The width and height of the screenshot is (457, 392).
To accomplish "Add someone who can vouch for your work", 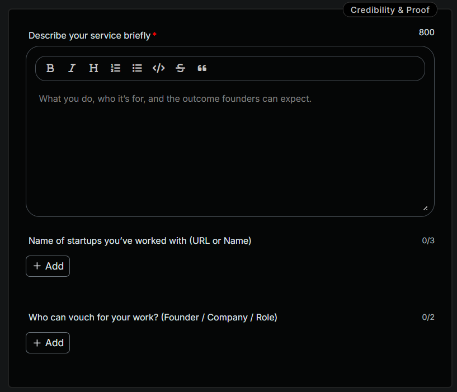I will [x=48, y=343].
